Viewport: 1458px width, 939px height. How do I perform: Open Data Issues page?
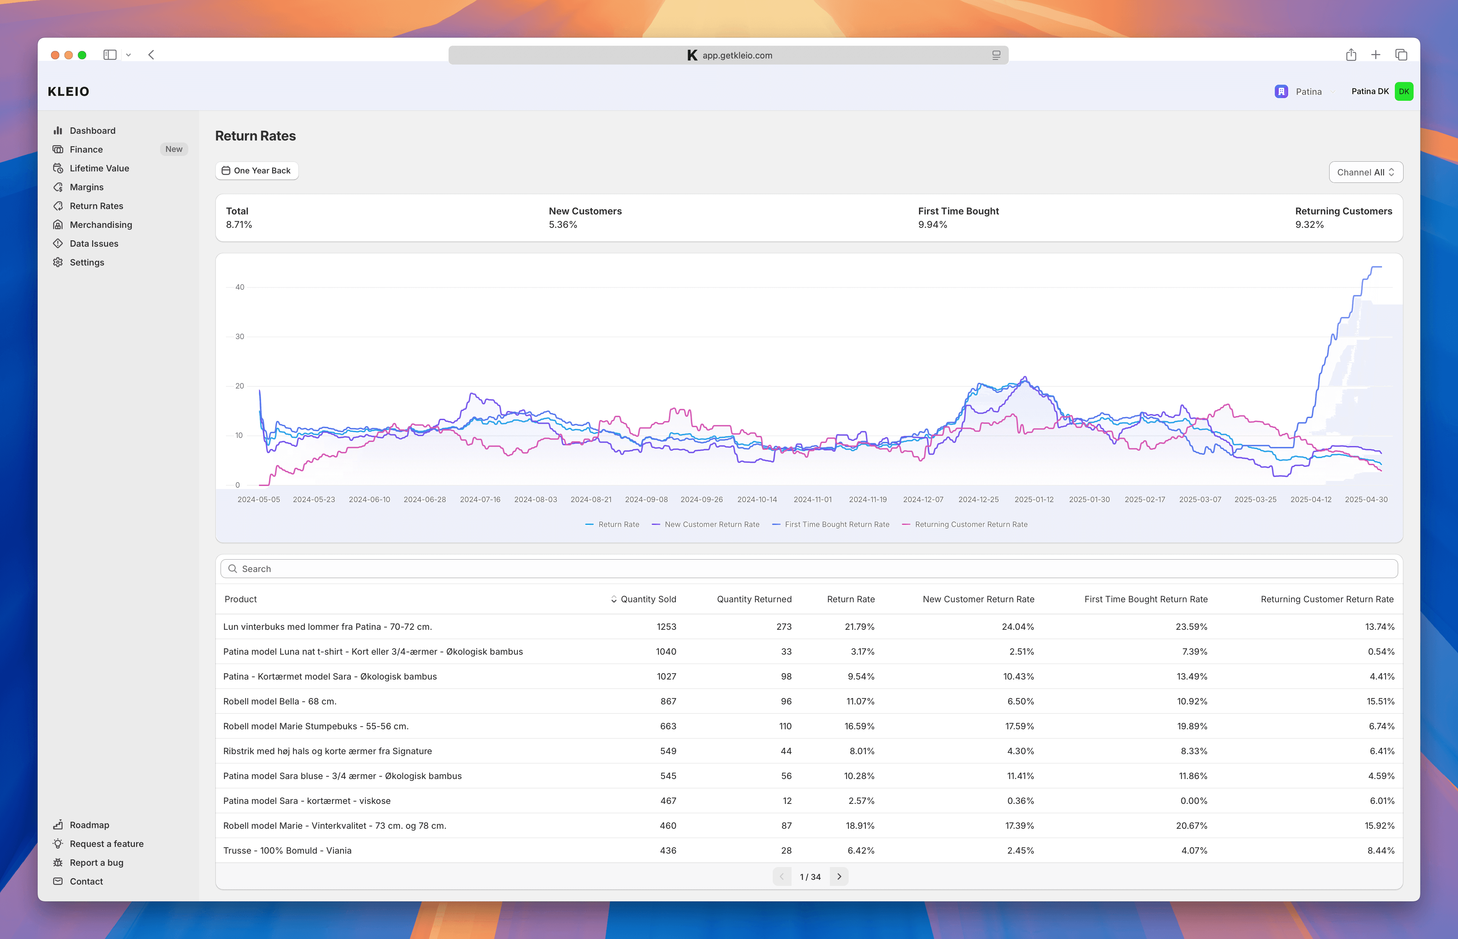coord(93,243)
